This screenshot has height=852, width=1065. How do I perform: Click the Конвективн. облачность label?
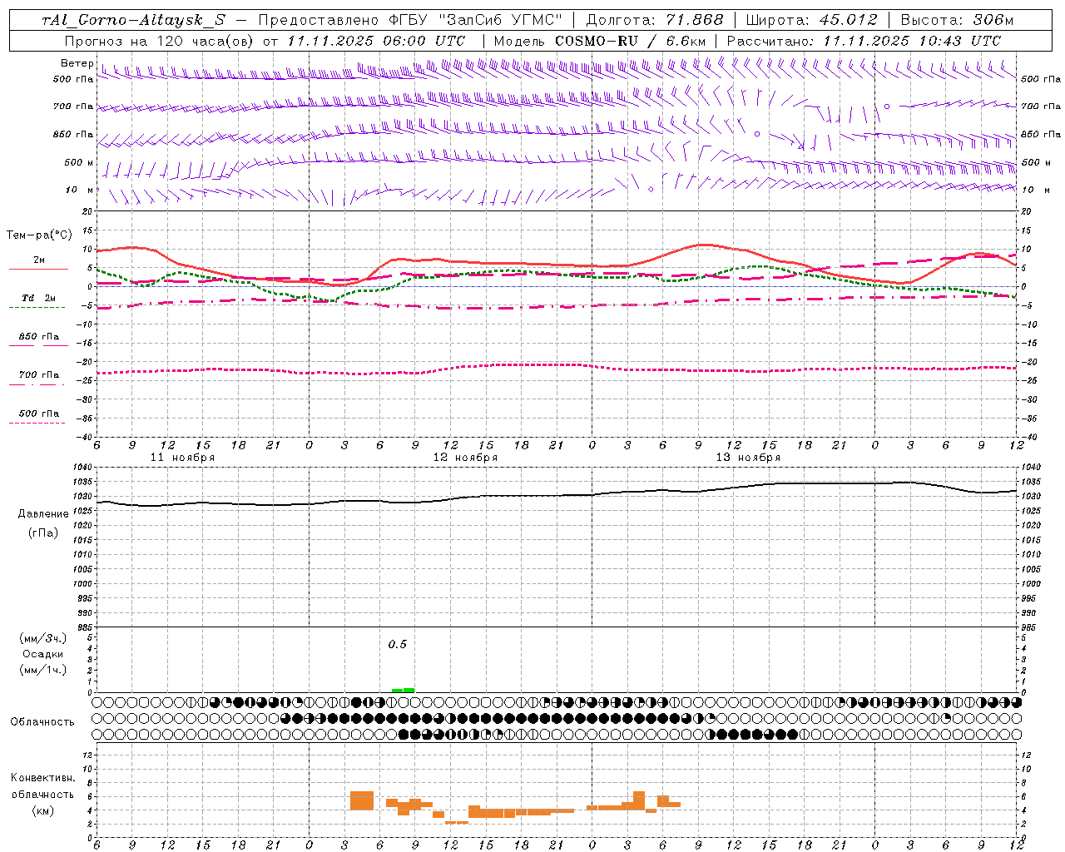tap(42, 785)
